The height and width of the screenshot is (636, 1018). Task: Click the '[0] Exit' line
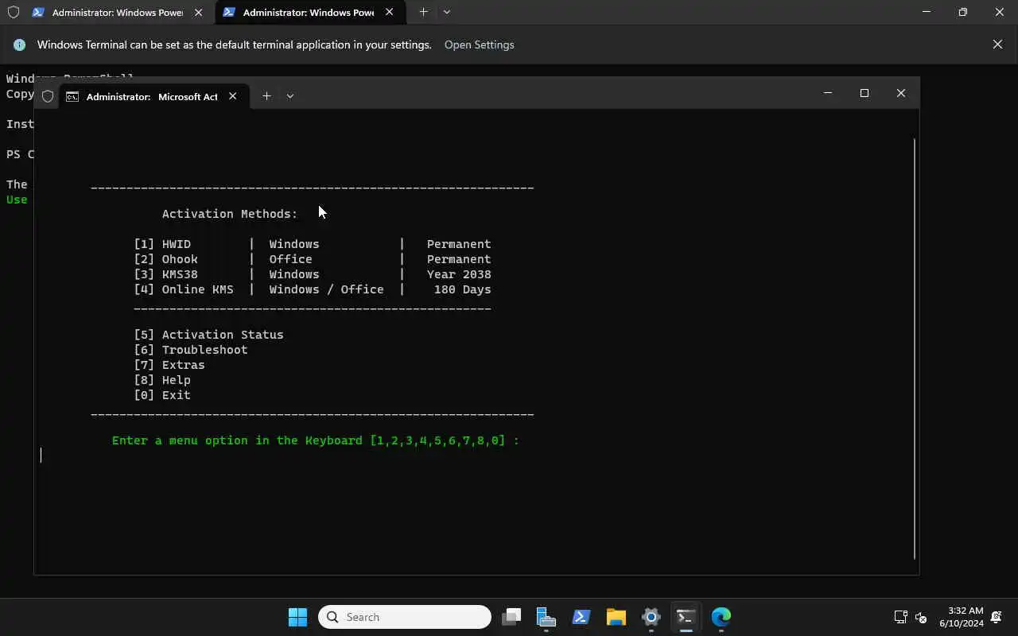coord(162,395)
